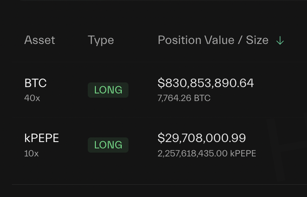Select the 7,764.26 BTC size text
The width and height of the screenshot is (307, 197).
coord(184,98)
